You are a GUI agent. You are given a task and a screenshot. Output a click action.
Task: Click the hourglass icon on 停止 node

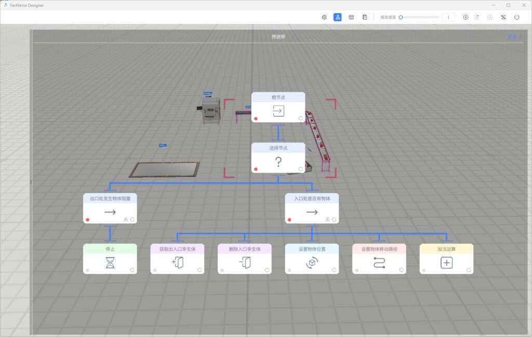click(110, 263)
